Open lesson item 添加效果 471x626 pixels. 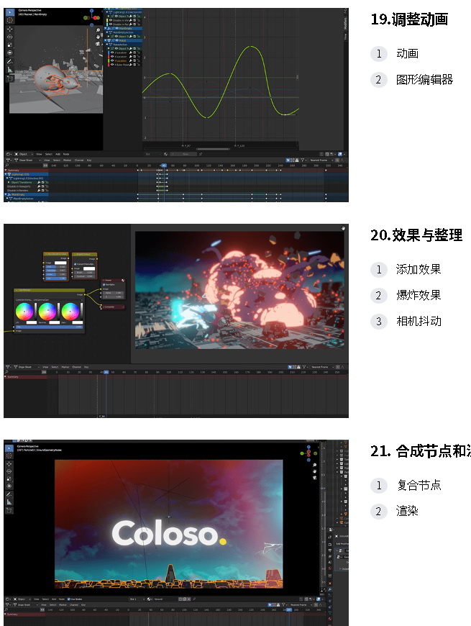pos(419,270)
